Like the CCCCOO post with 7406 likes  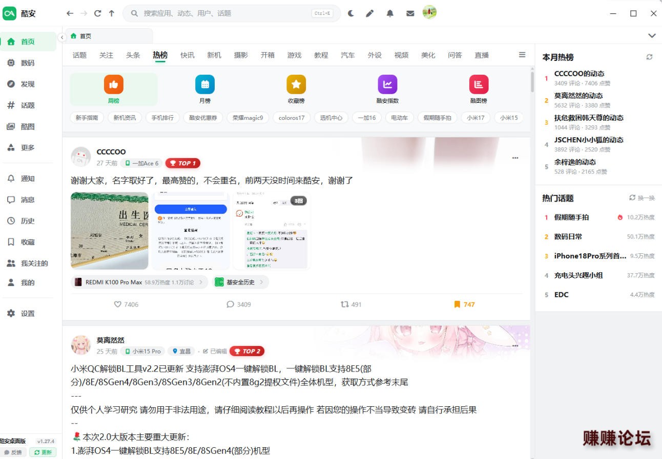tap(126, 304)
